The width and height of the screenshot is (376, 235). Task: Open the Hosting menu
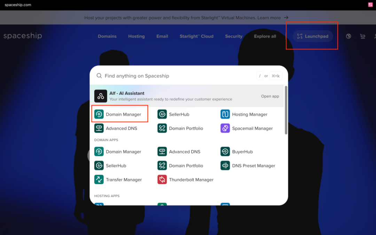click(136, 36)
